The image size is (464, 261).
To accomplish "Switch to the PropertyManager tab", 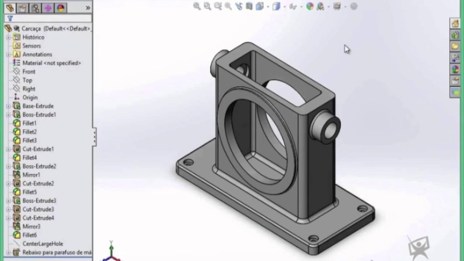I will pos(22,8).
